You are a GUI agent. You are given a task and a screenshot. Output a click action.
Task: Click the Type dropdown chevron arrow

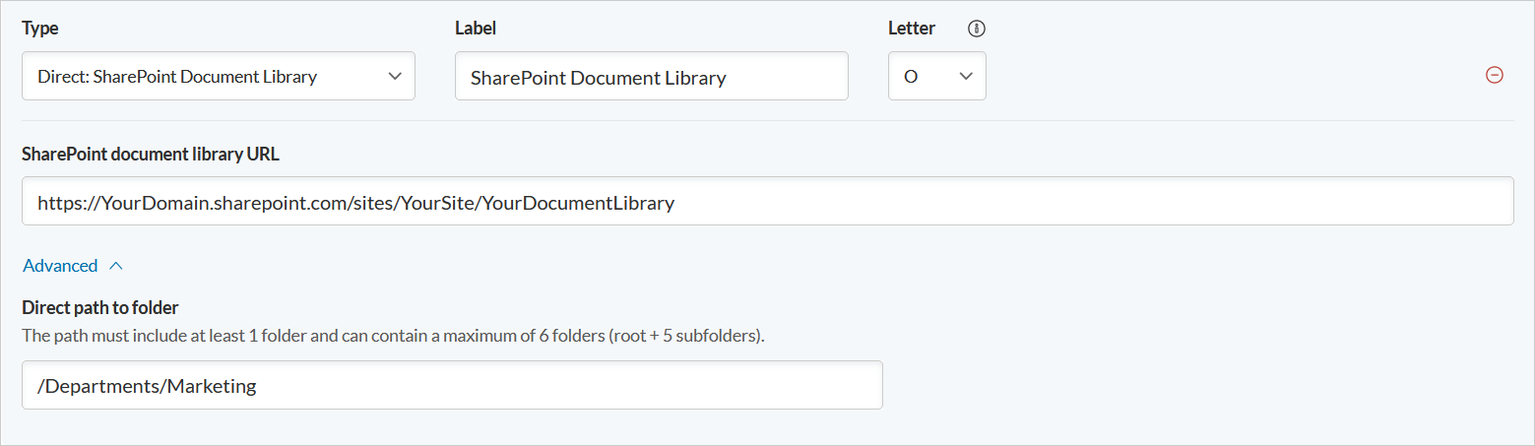click(x=395, y=76)
